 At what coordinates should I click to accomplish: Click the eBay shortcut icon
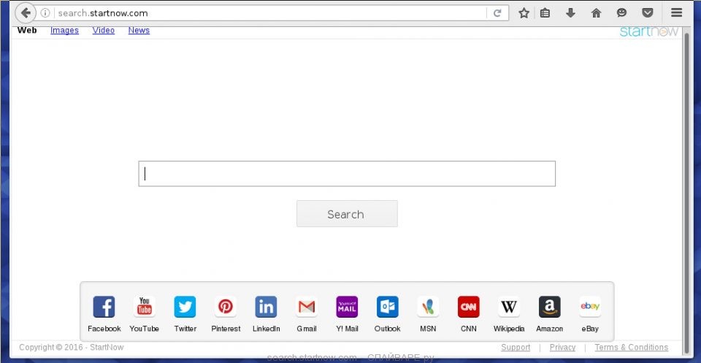[x=590, y=307]
